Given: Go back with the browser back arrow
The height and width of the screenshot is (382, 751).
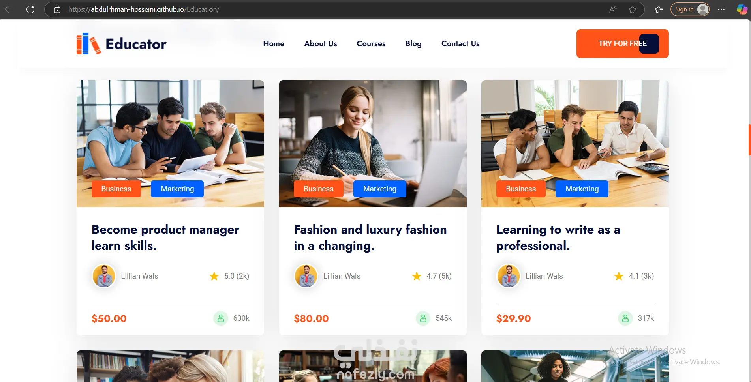Looking at the screenshot, I should click(9, 9).
